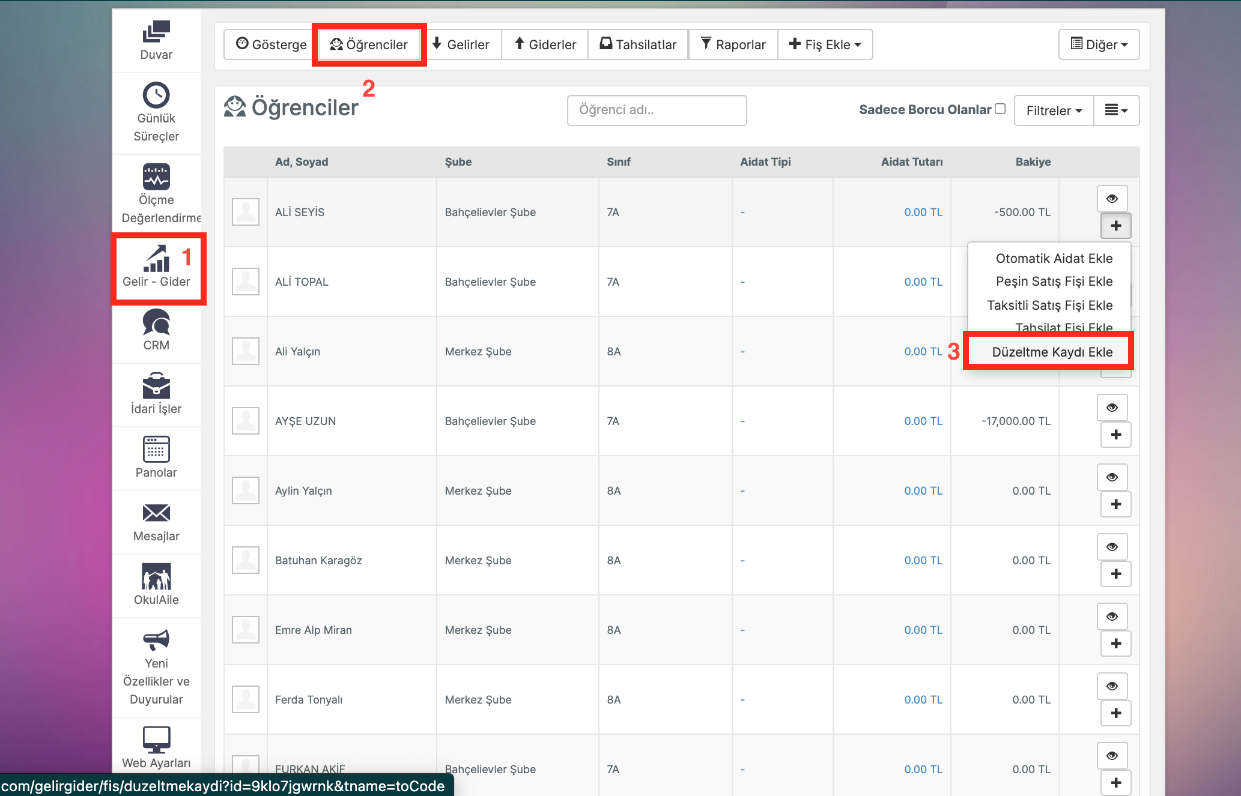Screen dimensions: 1241x796
Task: Click ALİ SEYİS aidat amount 0.00 TL
Action: 923,213
